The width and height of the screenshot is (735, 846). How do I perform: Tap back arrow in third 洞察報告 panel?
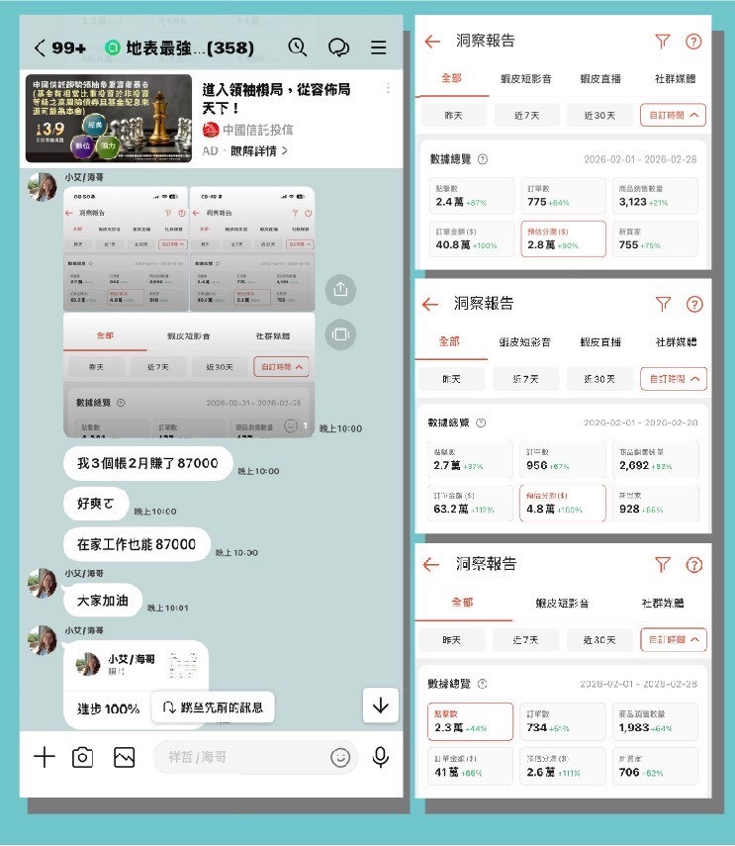click(x=431, y=565)
